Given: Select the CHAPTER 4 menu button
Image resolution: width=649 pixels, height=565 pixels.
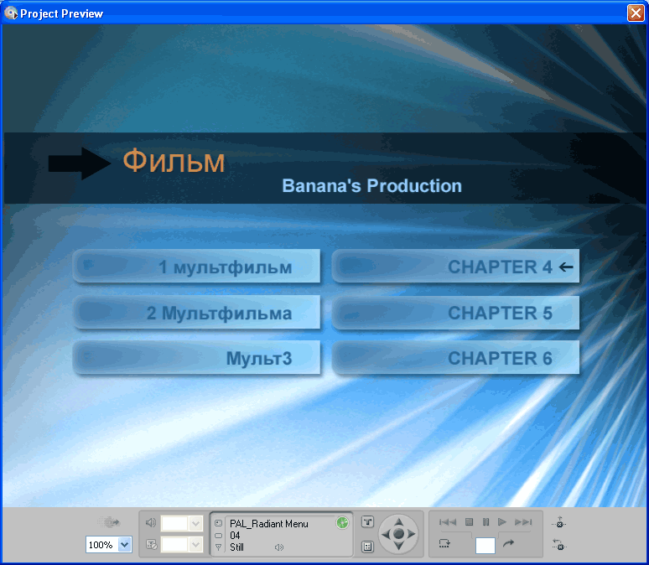Looking at the screenshot, I should tap(455, 266).
